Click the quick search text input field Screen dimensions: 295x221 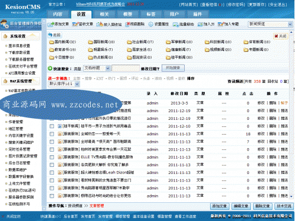126,68
